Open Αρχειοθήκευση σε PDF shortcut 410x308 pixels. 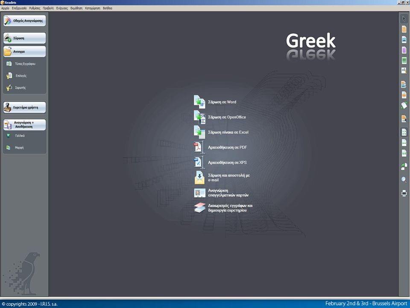point(220,148)
